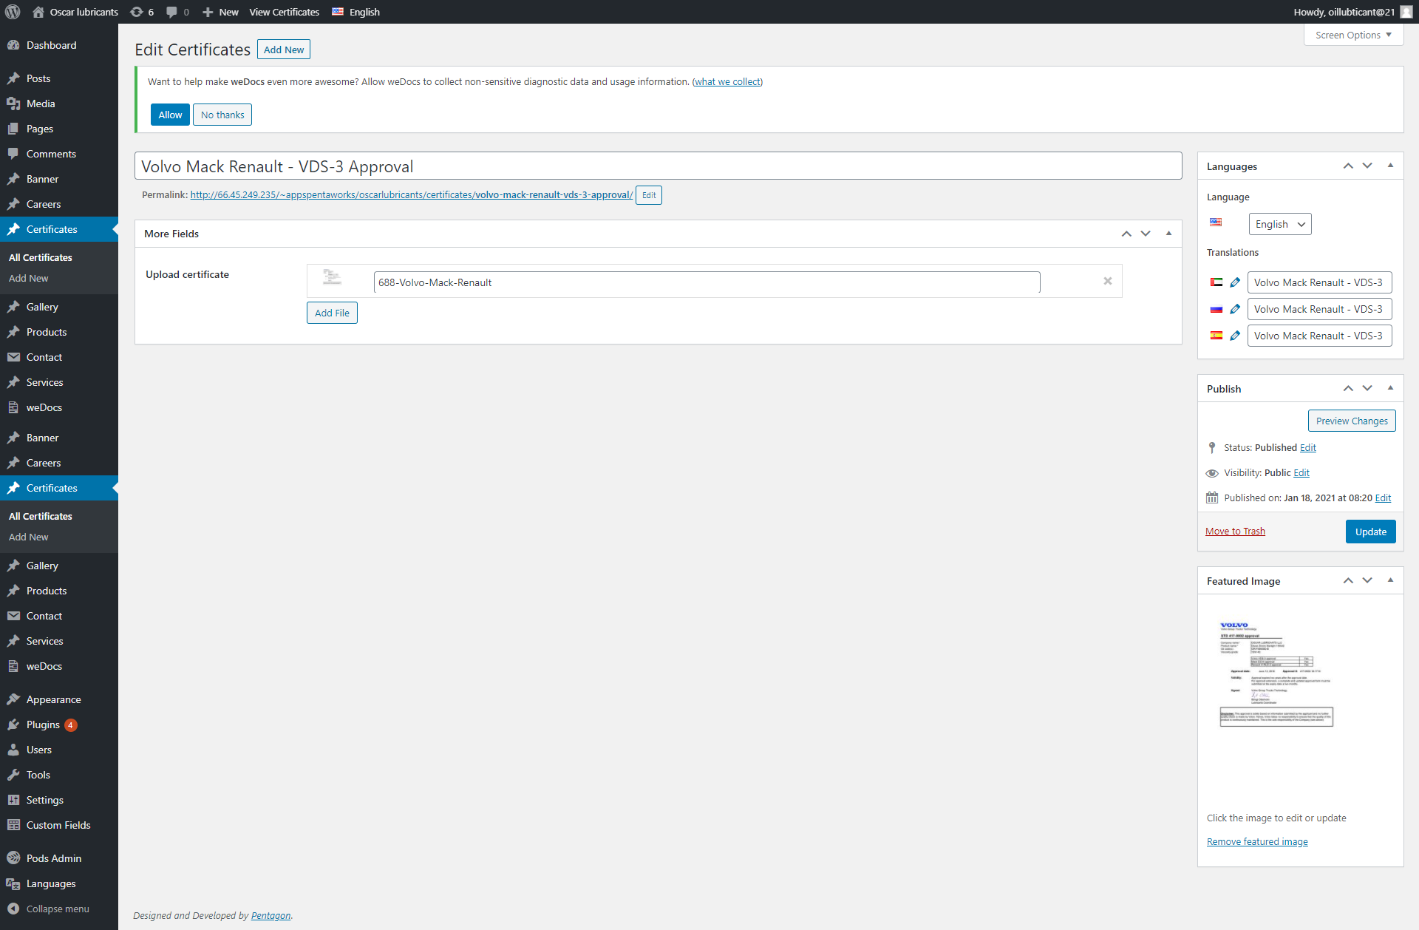Open Plugins with 4 updates badge
This screenshot has height=930, width=1419.
coord(59,724)
